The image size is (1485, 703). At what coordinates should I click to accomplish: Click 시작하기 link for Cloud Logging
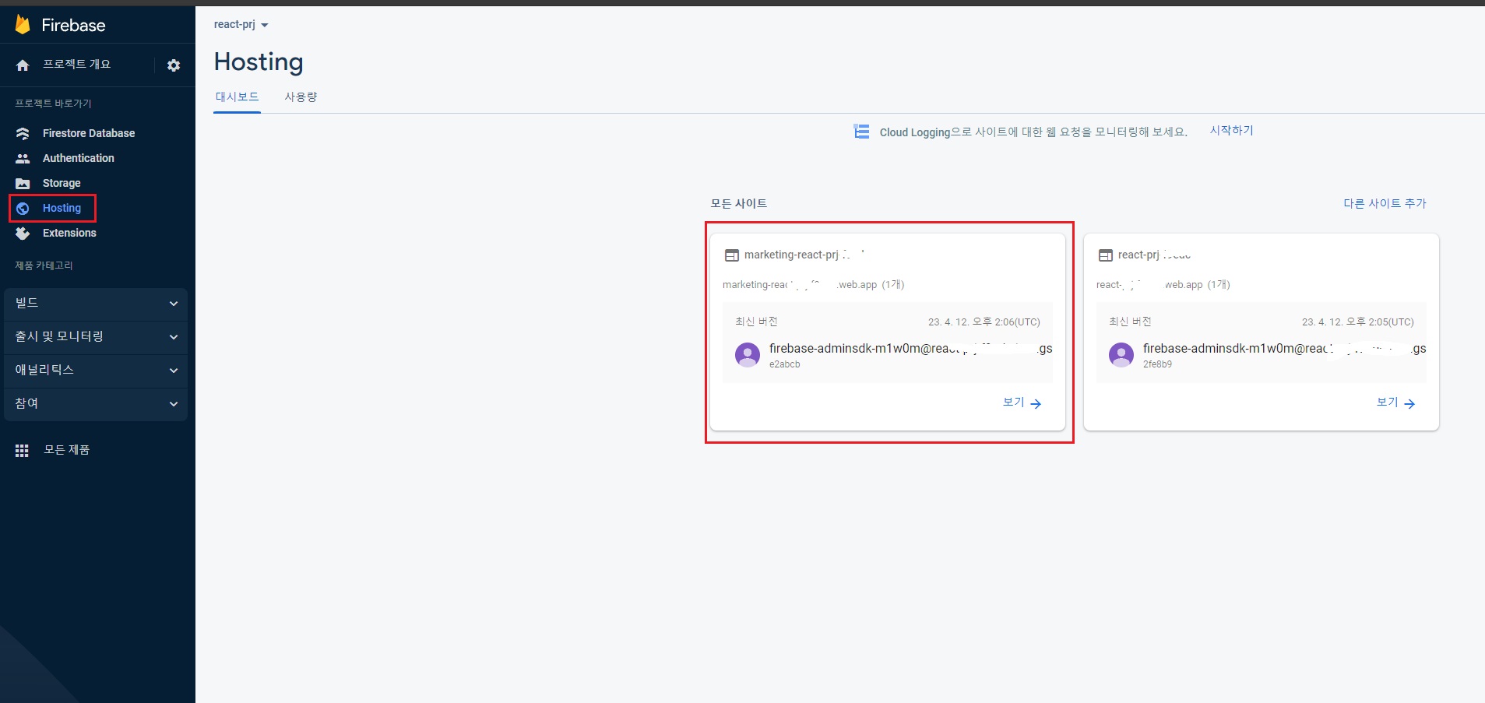(1232, 131)
